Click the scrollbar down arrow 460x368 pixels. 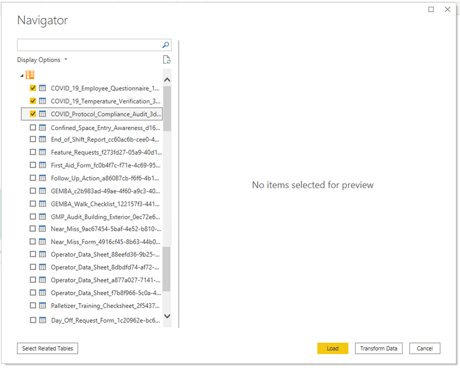(x=167, y=316)
